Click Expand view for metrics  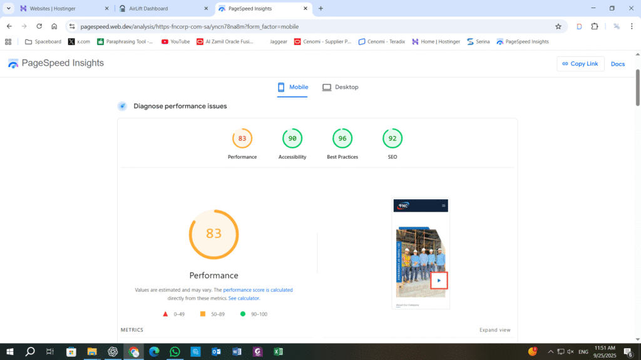tap(495, 330)
